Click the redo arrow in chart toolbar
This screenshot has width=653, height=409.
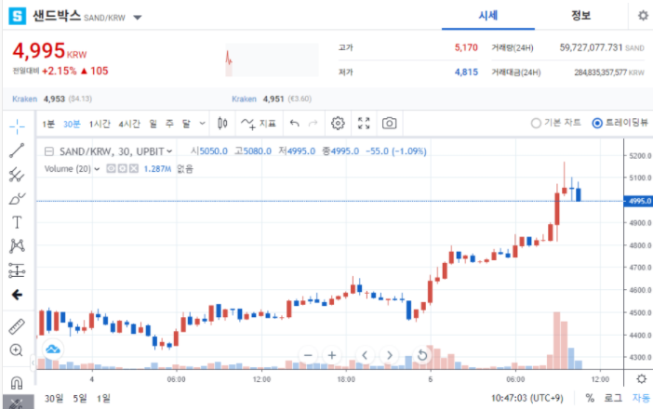click(x=313, y=123)
